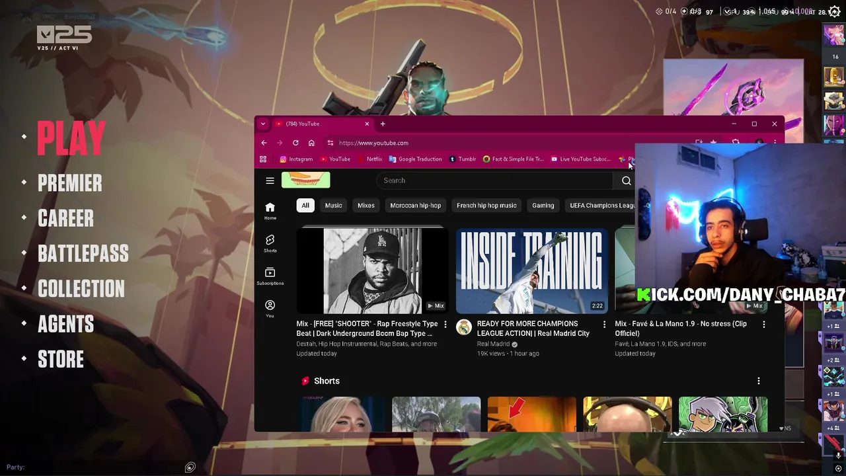The width and height of the screenshot is (846, 476).
Task: Select the Mixes filter chip
Action: tap(366, 206)
